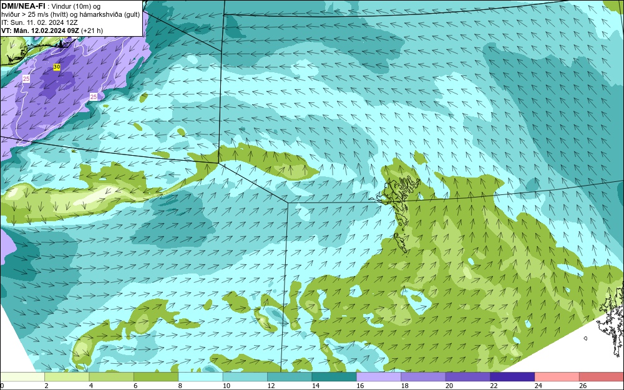
Task: Click the "22" tick label on the scale
Action: click(494, 386)
